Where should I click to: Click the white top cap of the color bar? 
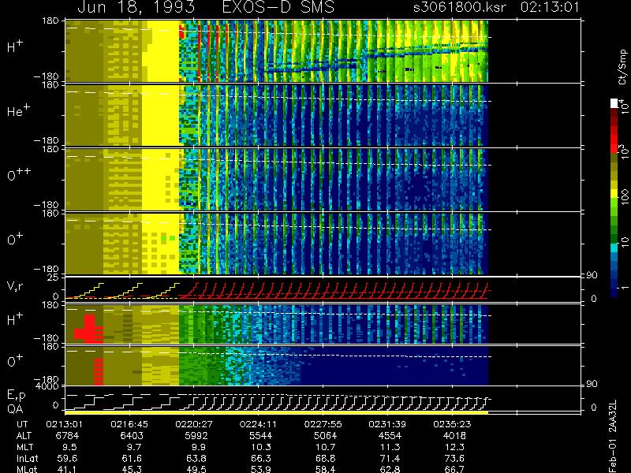[x=614, y=103]
